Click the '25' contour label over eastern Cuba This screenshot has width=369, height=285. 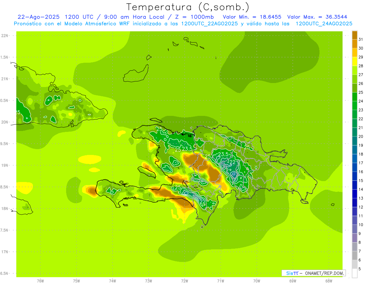(x=18, y=112)
